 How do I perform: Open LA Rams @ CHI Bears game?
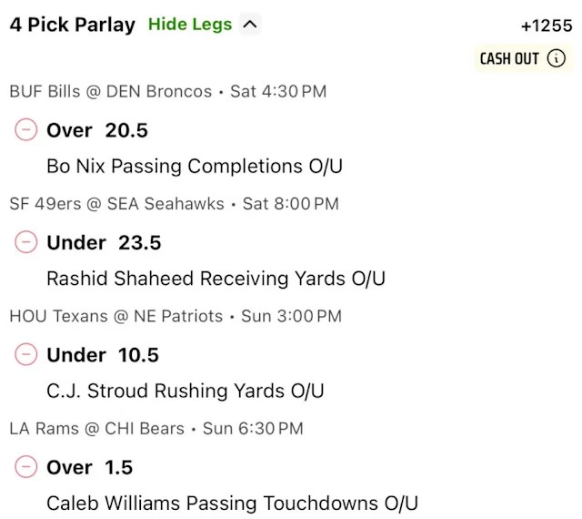click(x=96, y=428)
